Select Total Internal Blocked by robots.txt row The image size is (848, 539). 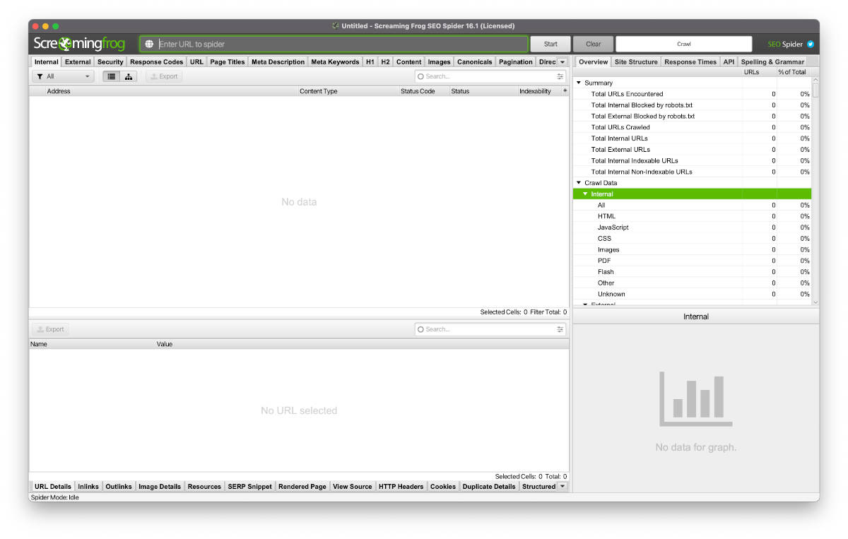click(x=692, y=105)
